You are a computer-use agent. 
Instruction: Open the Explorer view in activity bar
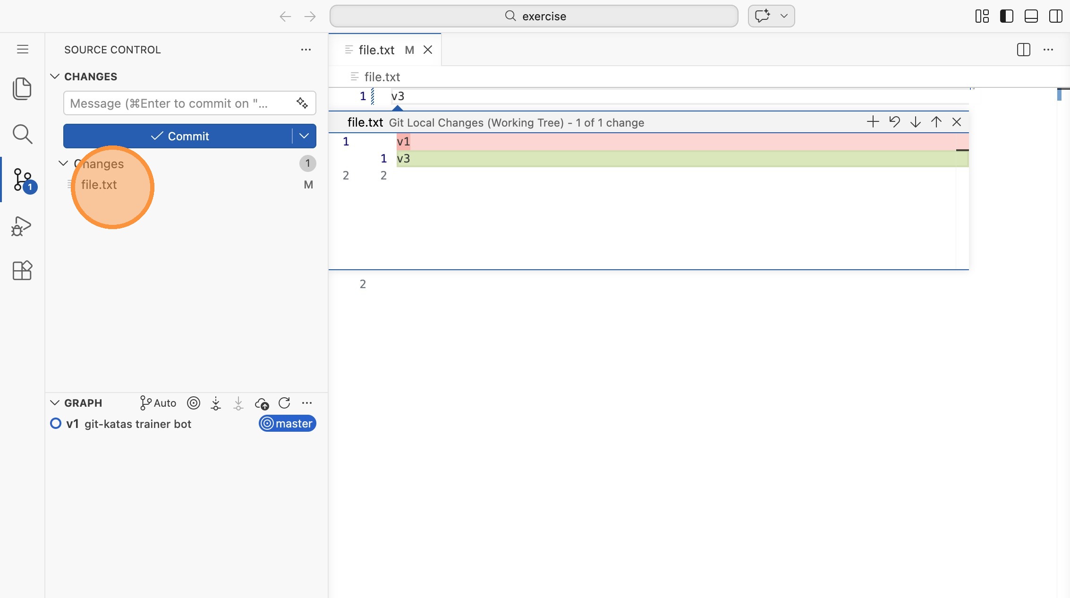[22, 88]
